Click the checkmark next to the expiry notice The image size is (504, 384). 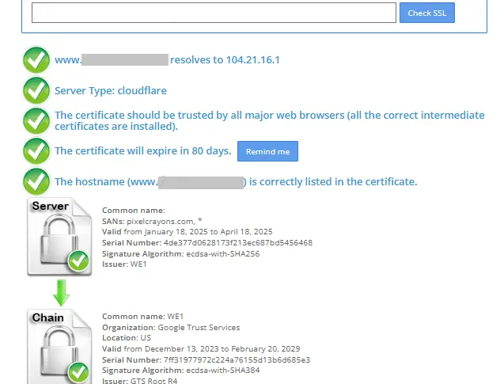pyautogui.click(x=36, y=150)
